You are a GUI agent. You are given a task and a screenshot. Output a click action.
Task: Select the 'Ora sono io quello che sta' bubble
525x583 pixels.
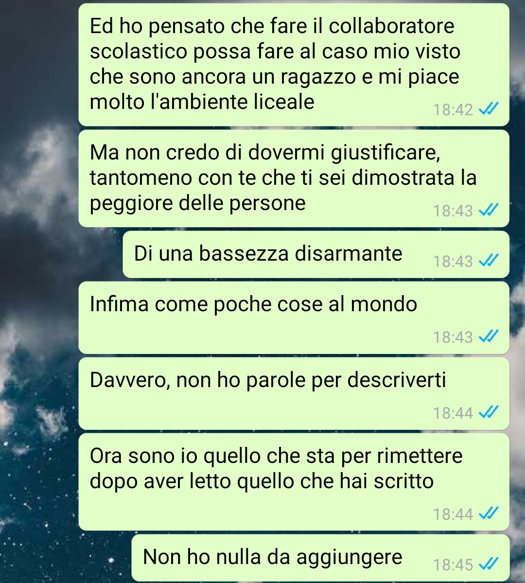pyautogui.click(x=294, y=482)
